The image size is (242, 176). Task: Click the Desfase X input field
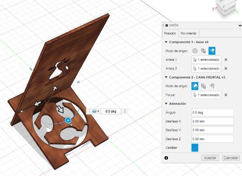[x=212, y=122]
